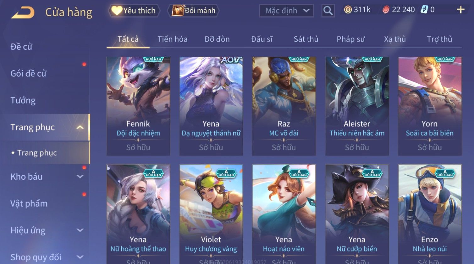The image size is (474, 264).
Task: Select the Tiến hóa tab
Action: (172, 39)
